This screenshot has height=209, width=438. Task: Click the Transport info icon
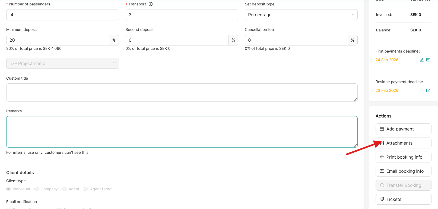point(151,4)
